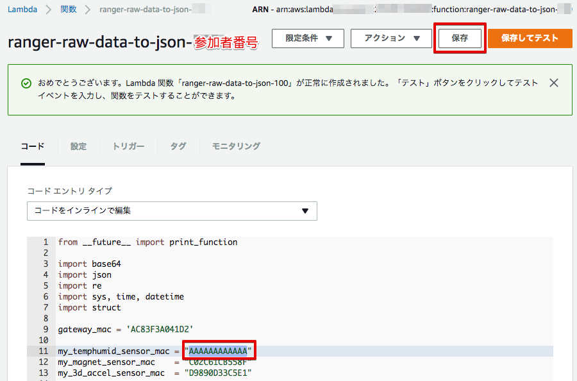Click the gateway_mac value 'AC83F3A041D2'
577x381 pixels.
pyautogui.click(x=160, y=329)
